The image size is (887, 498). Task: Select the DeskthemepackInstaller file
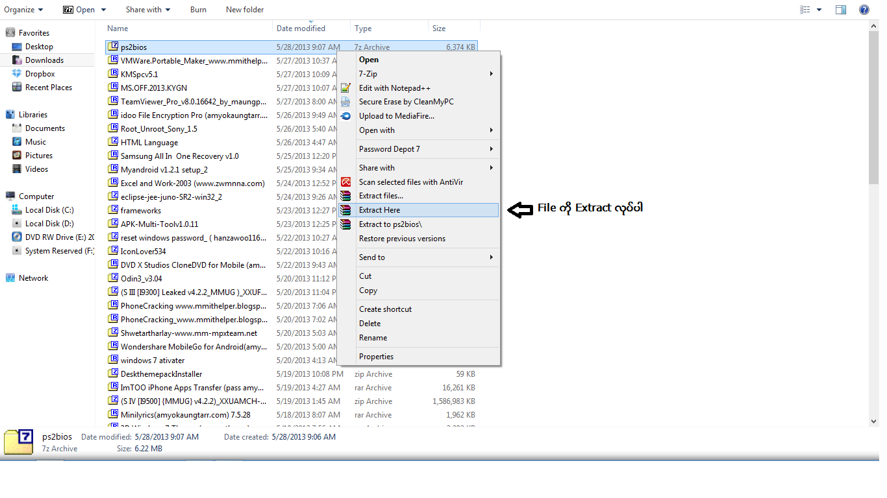(x=162, y=374)
